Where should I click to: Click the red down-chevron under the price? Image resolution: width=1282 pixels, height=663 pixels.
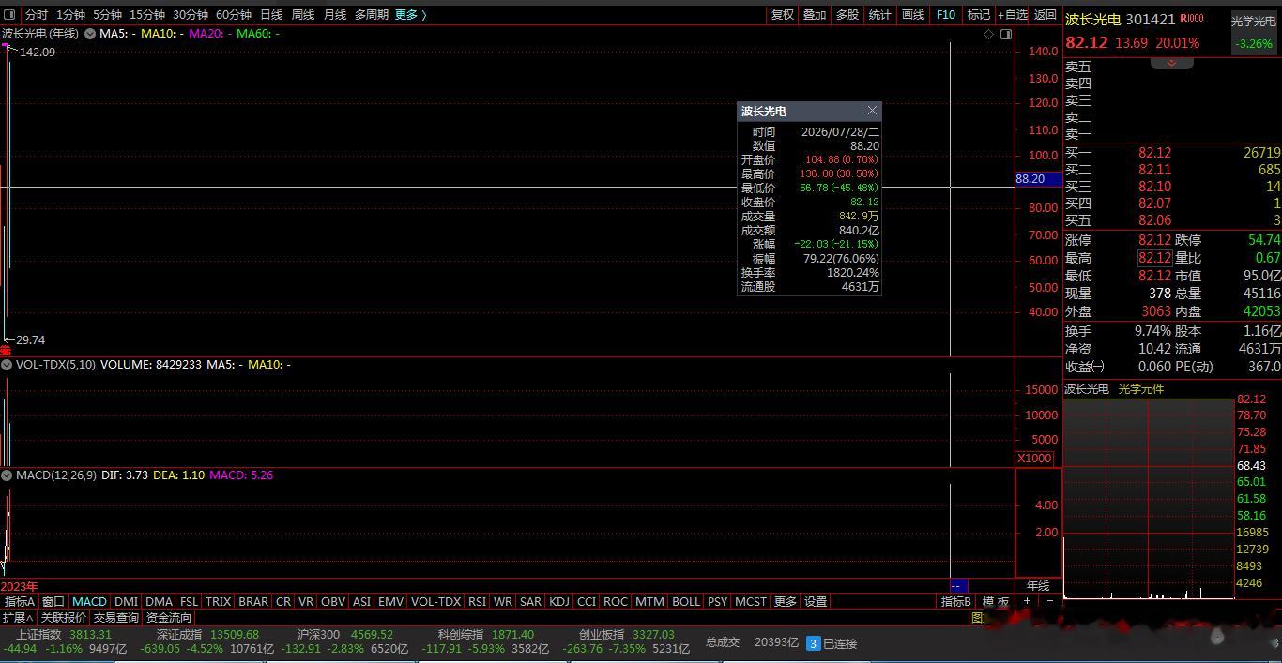[x=1171, y=63]
